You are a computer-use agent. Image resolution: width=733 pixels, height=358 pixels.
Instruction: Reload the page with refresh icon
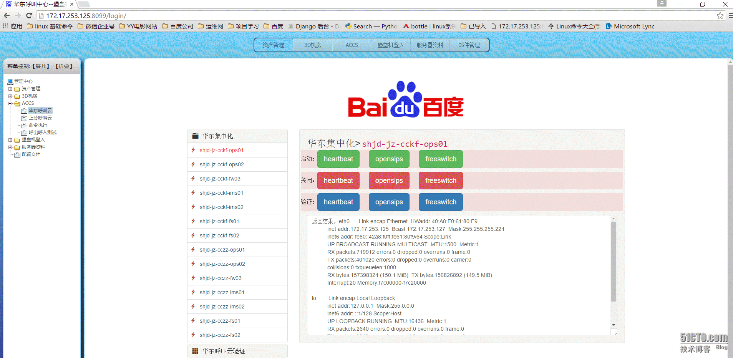pyautogui.click(x=29, y=15)
